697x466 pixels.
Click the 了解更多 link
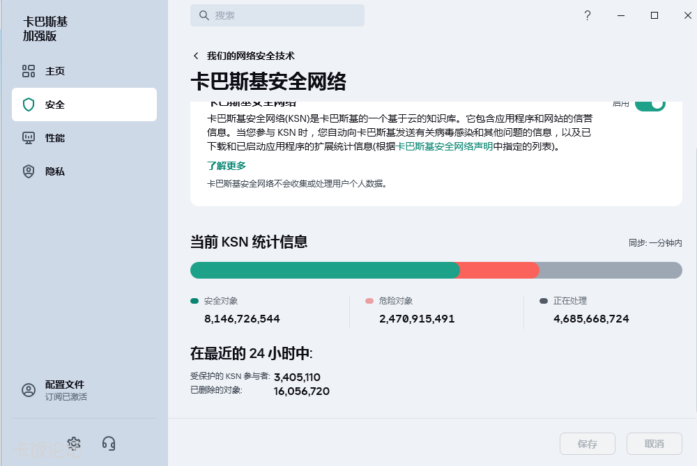227,166
